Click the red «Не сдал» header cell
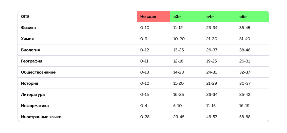This screenshot has height=133, width=287. [153, 16]
